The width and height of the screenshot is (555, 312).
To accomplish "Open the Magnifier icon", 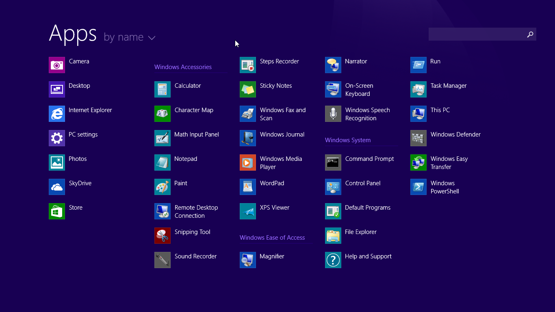I will point(248,260).
